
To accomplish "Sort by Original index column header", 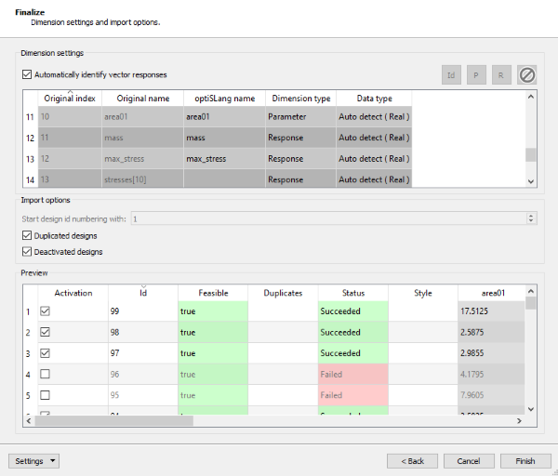I will 70,99.
